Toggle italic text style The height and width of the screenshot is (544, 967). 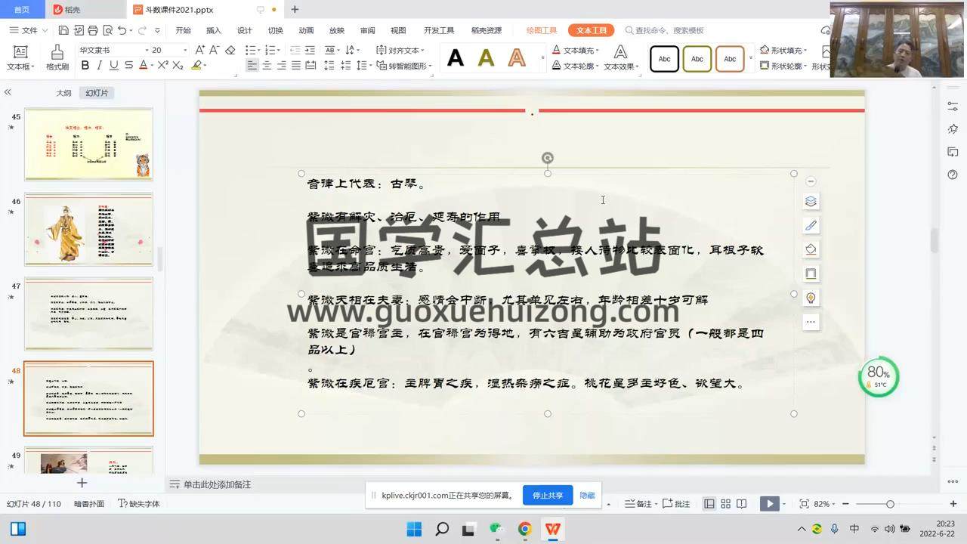(x=100, y=66)
